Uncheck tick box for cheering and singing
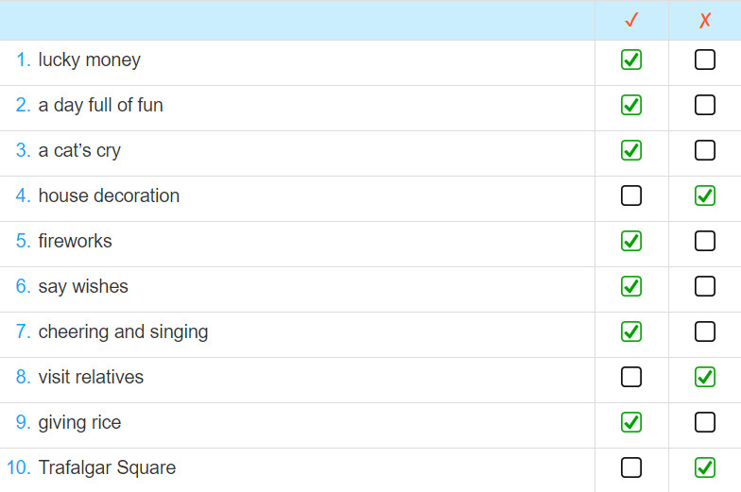 click(x=631, y=331)
